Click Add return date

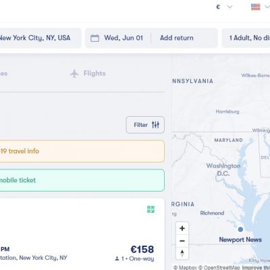tap(177, 38)
